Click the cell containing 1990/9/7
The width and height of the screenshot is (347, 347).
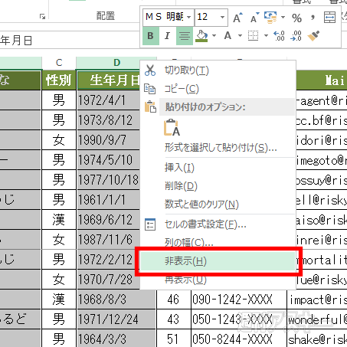(x=109, y=140)
